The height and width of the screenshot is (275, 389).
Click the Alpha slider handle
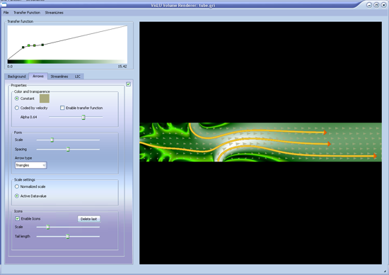[x=83, y=117]
